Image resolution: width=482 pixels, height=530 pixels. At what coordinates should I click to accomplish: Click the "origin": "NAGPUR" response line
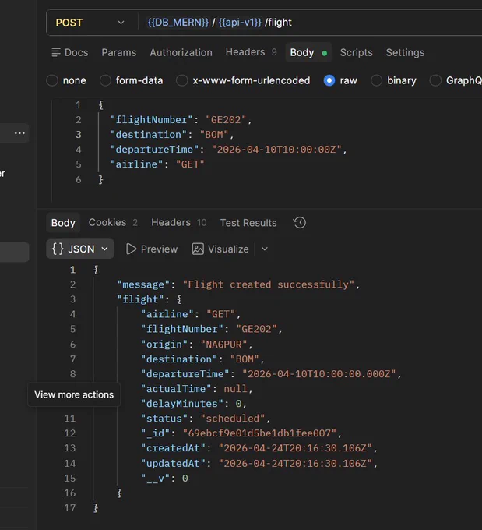196,344
